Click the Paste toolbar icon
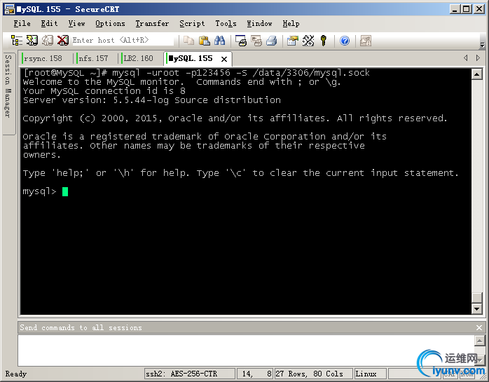 [x=205, y=41]
